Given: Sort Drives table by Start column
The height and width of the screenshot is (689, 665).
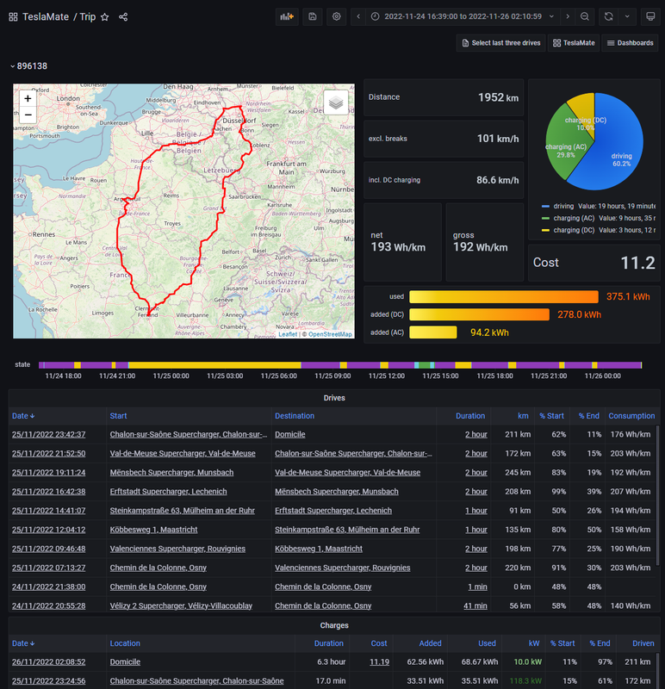Looking at the screenshot, I should coord(118,416).
